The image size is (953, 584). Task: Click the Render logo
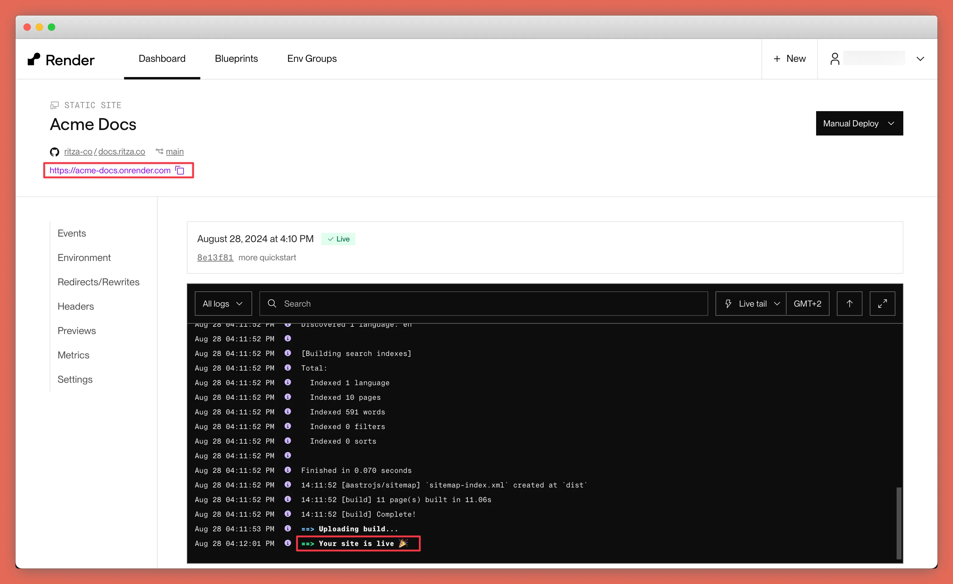61,59
